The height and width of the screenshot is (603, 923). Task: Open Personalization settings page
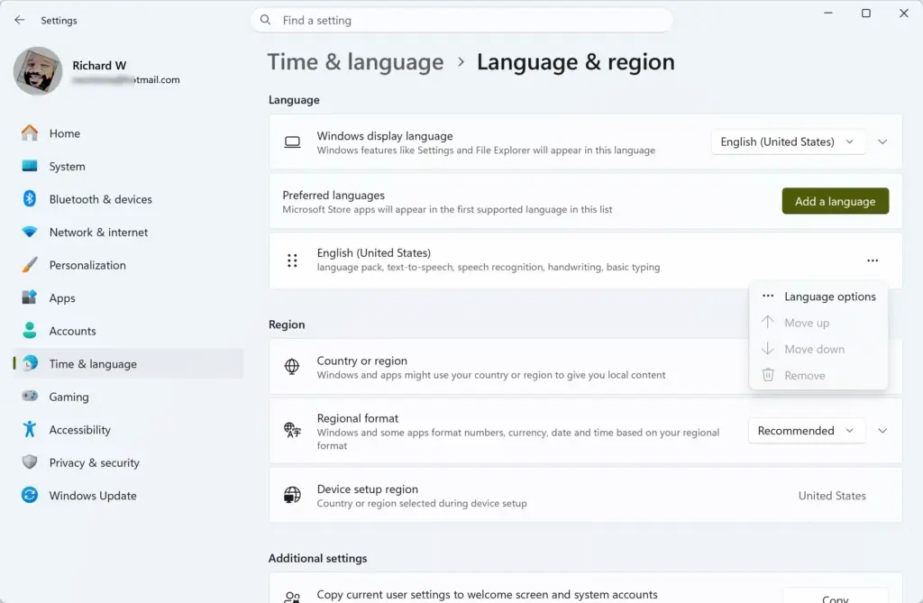tap(128, 265)
